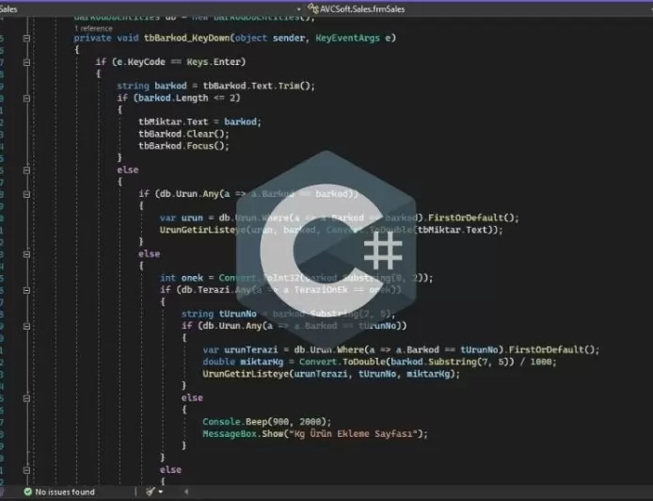Click the double miktarKg declaration
This screenshot has width=653, height=501.
pyautogui.click(x=243, y=362)
